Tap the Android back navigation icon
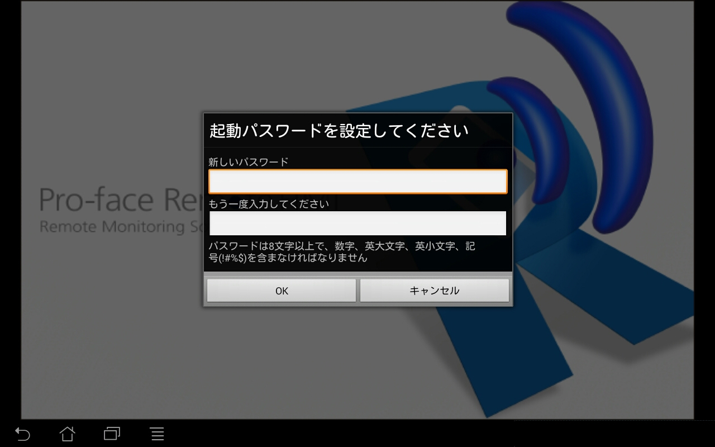715x447 pixels. pos(22,434)
